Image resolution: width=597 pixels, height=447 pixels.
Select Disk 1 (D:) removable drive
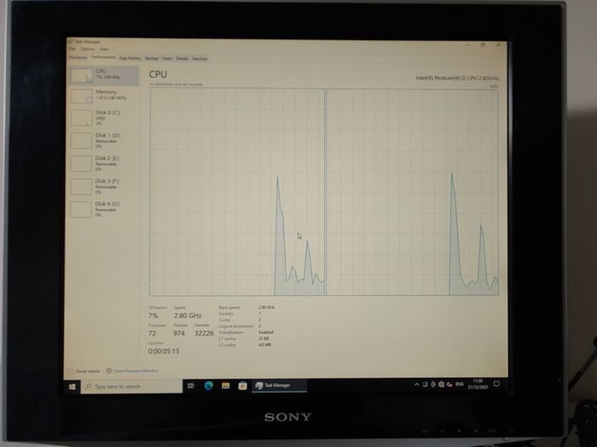104,140
